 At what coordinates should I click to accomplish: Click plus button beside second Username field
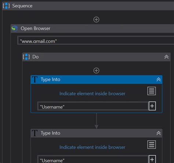coord(152,159)
